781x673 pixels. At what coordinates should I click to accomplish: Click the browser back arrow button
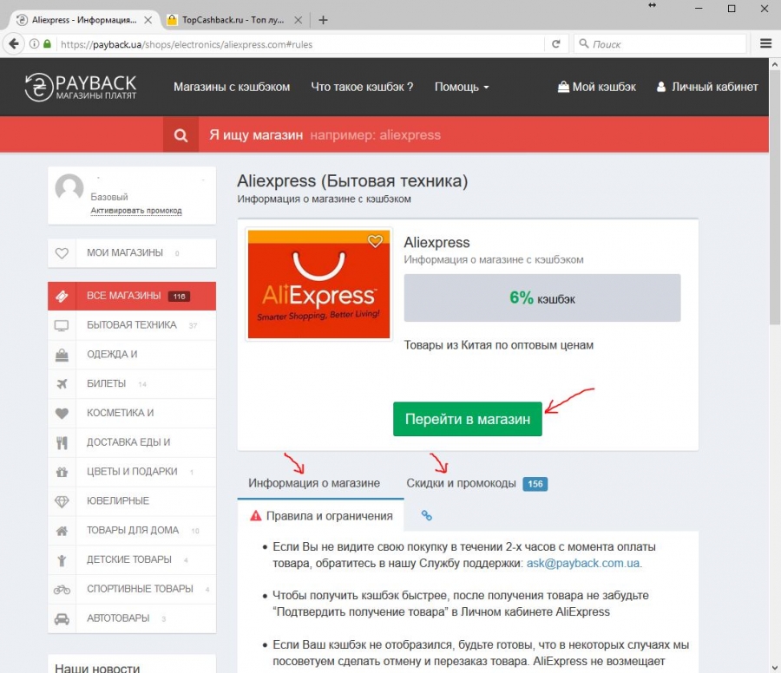(x=14, y=44)
